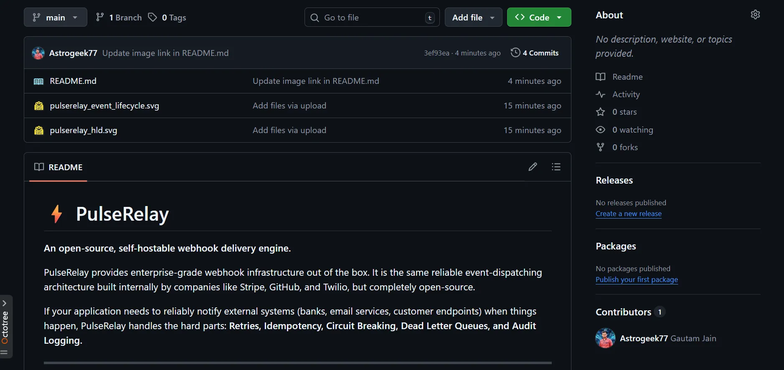This screenshot has height=370, width=784.
Task: Click the fork icon beside 0 forks
Action: [600, 147]
